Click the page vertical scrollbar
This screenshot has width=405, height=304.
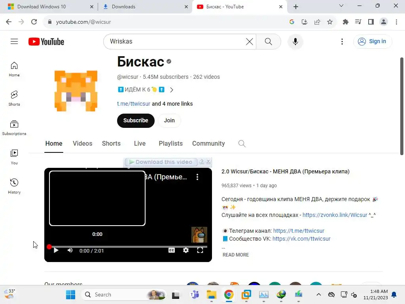pyautogui.click(x=402, y=106)
